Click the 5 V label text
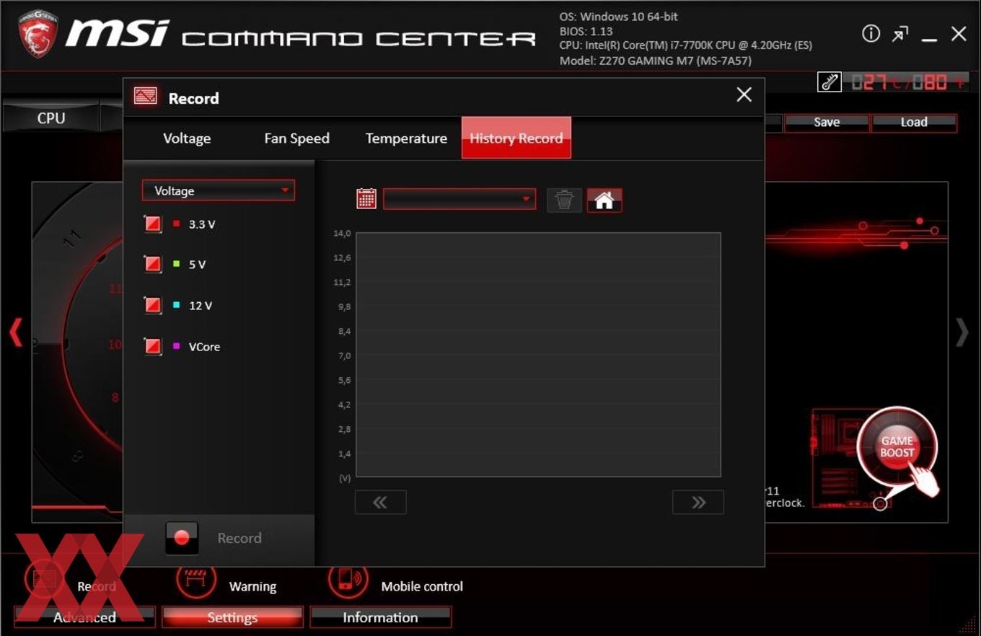The image size is (981, 636). click(x=197, y=265)
